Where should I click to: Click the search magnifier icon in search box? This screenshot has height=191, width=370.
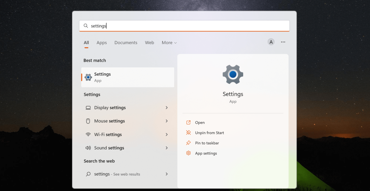pyautogui.click(x=86, y=26)
